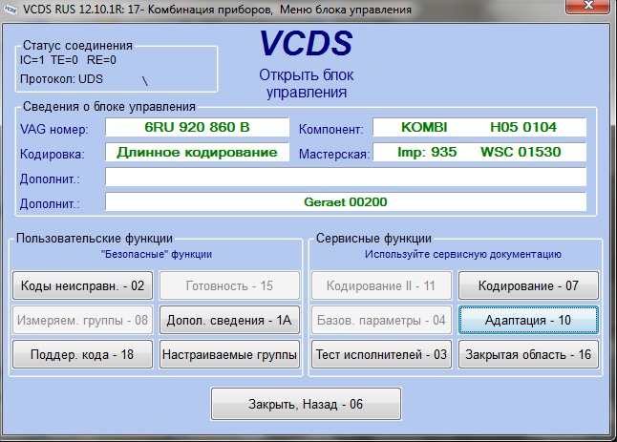Close the VCDS window
Image resolution: width=617 pixels, height=442 pixels.
[x=588, y=6]
